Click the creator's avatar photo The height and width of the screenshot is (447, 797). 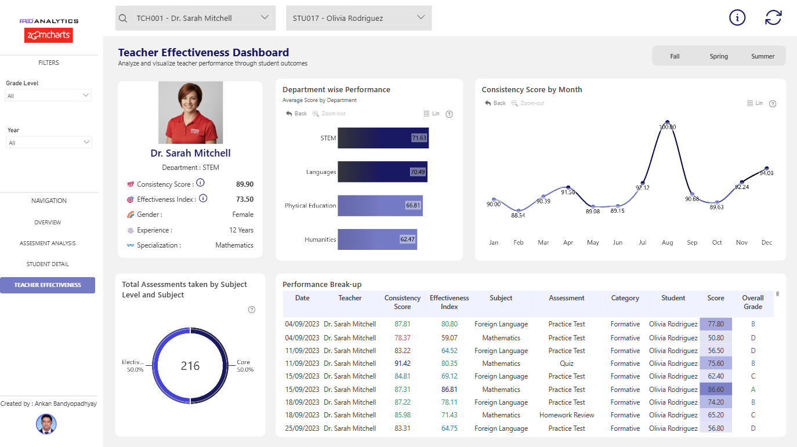point(46,424)
